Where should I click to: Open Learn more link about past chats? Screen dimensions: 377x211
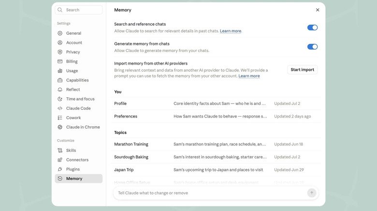coord(231,31)
